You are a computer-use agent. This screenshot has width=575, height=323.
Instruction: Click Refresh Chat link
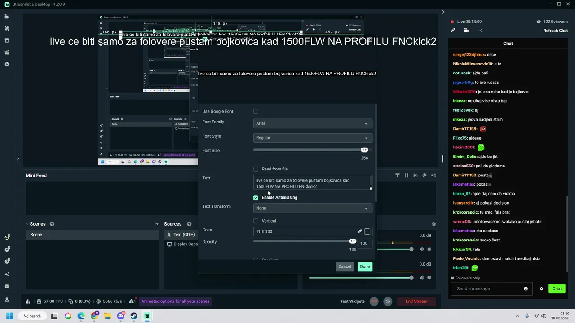[x=556, y=31]
